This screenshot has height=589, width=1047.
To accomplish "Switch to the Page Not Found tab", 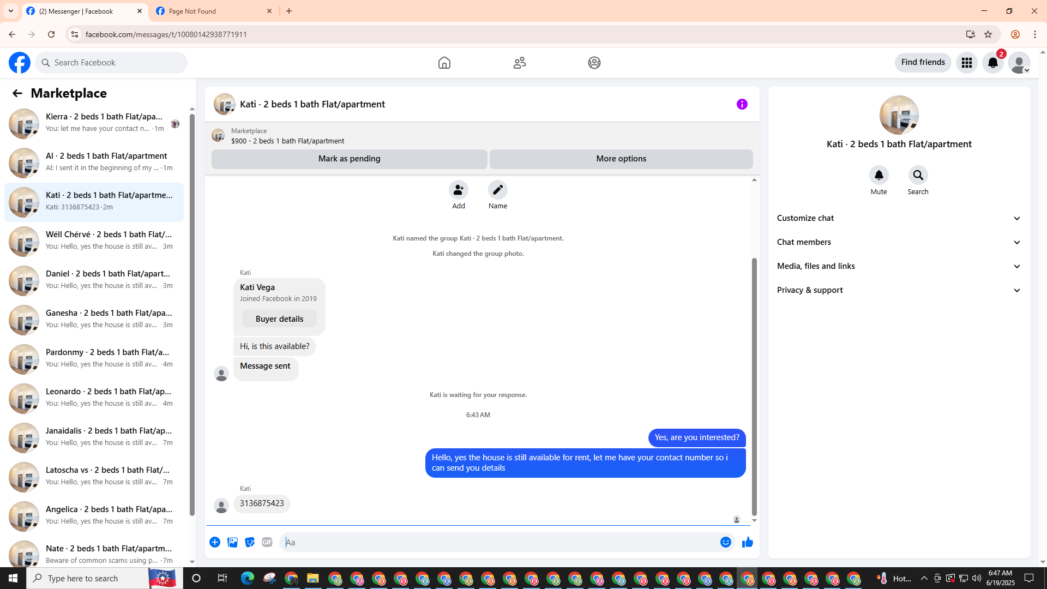I will pyautogui.click(x=214, y=11).
